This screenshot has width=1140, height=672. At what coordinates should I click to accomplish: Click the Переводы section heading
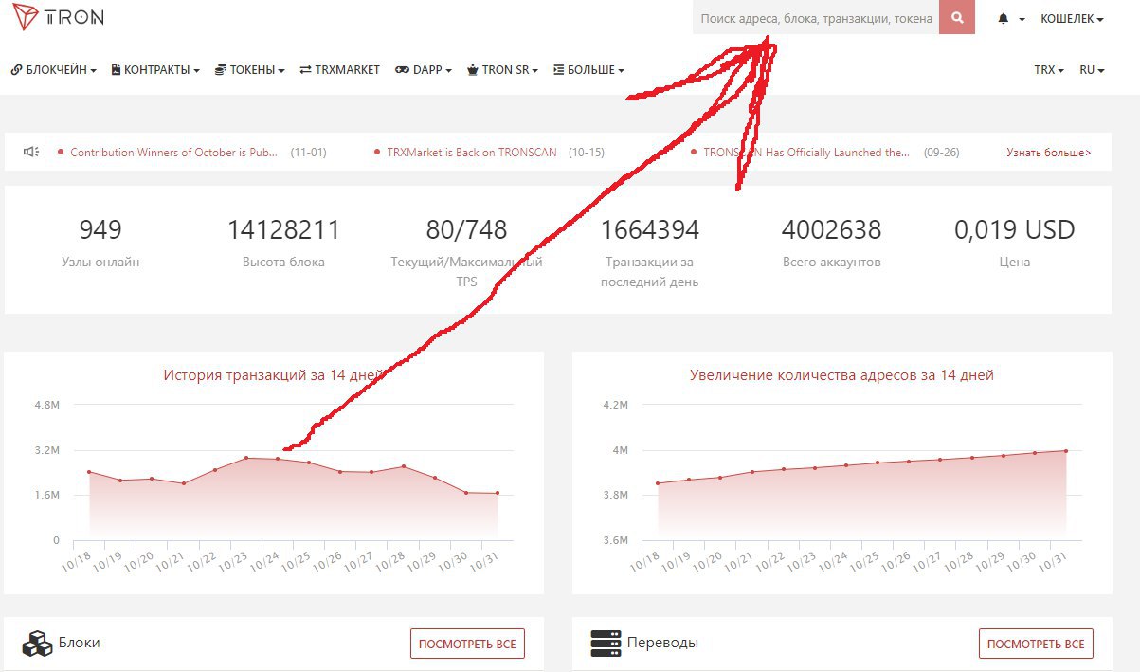[662, 643]
